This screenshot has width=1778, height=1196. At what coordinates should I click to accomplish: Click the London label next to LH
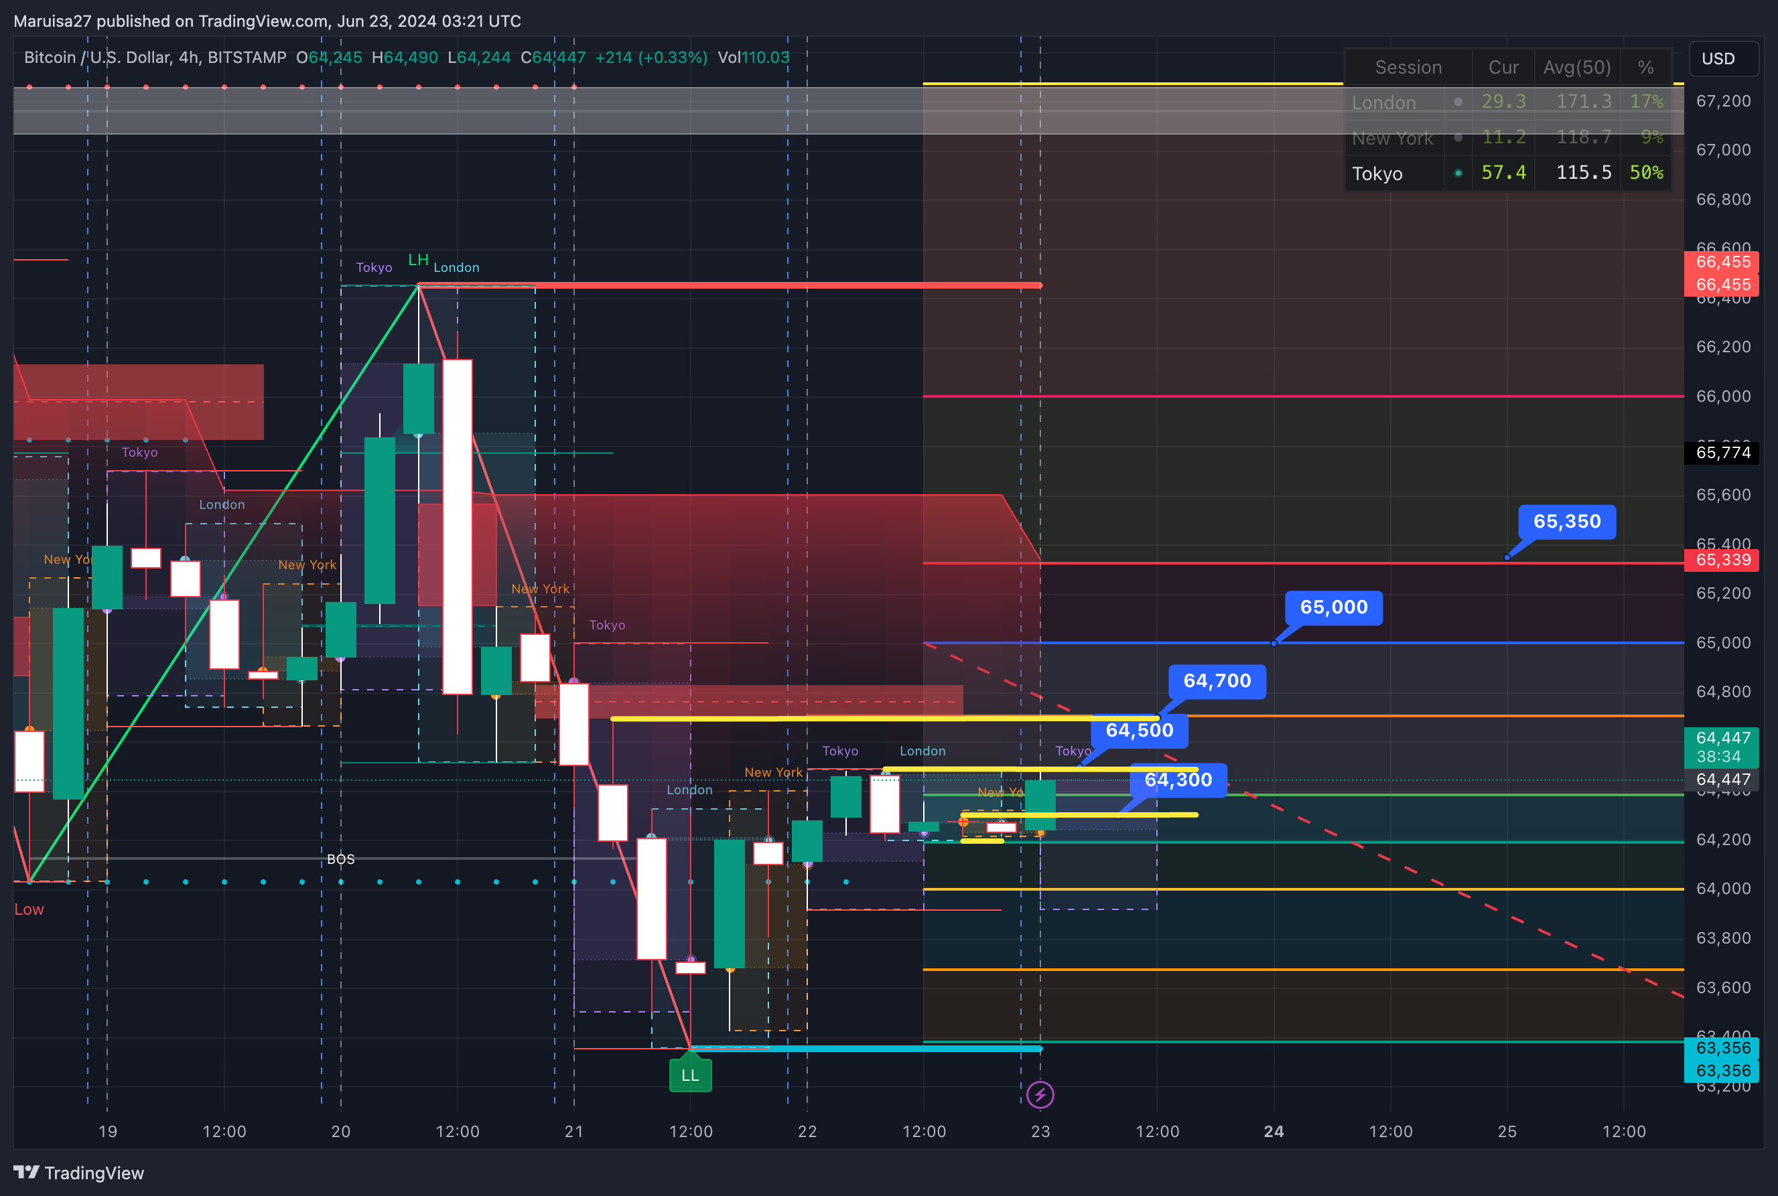(456, 267)
